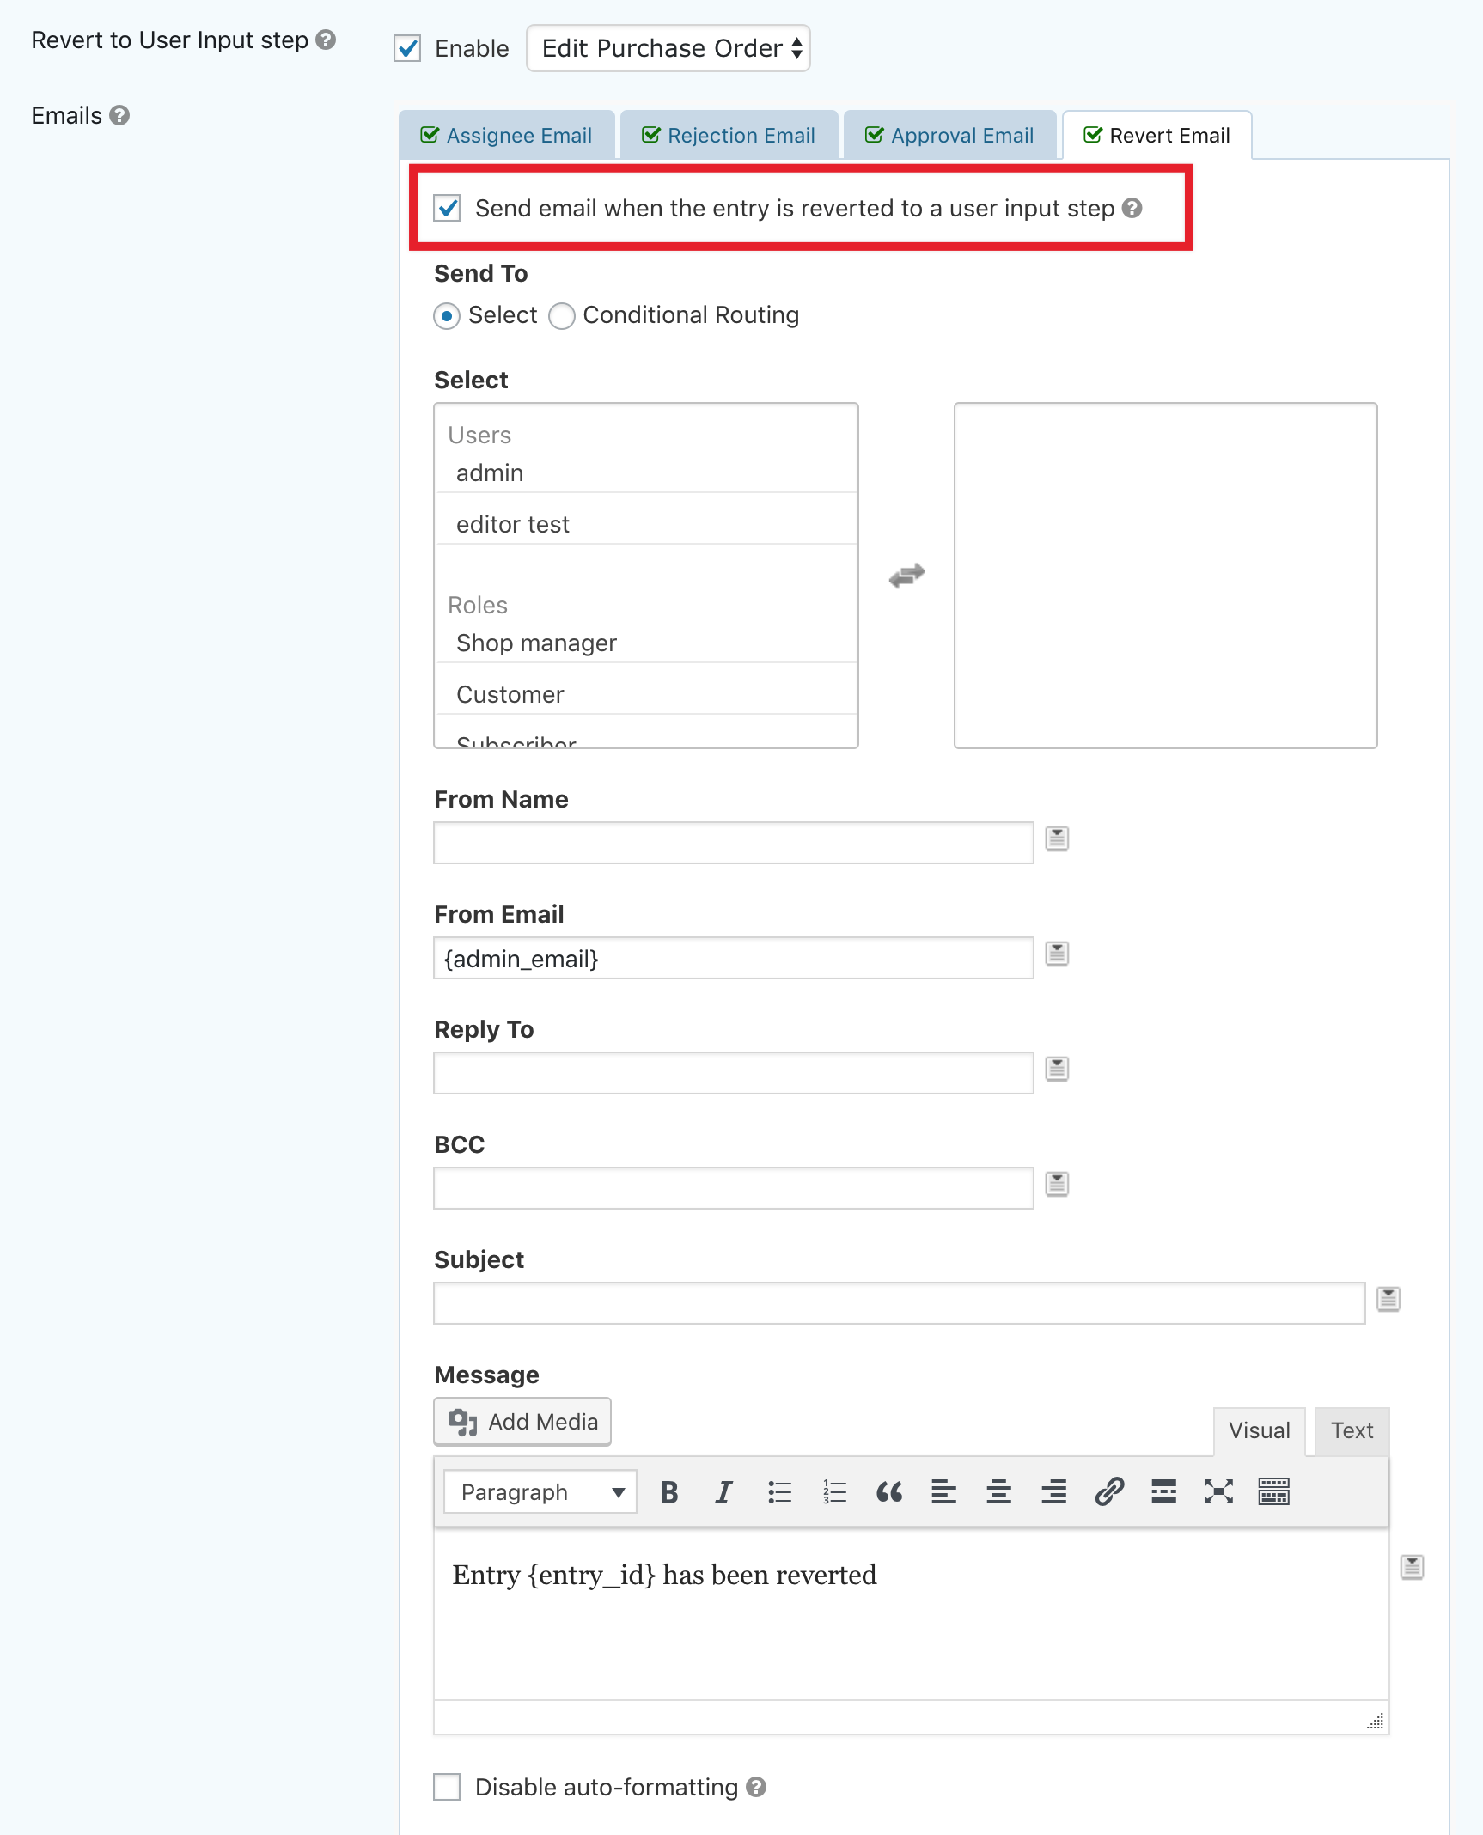The image size is (1483, 1835).
Task: Switch to Approval Email tab
Action: (950, 135)
